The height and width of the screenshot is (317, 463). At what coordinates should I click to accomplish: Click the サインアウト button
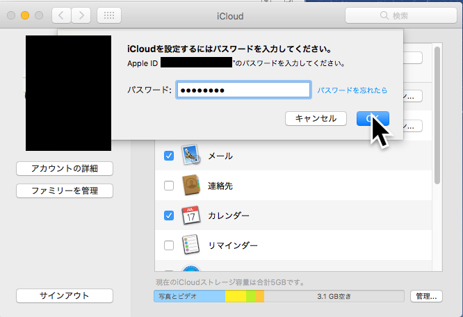pos(64,295)
